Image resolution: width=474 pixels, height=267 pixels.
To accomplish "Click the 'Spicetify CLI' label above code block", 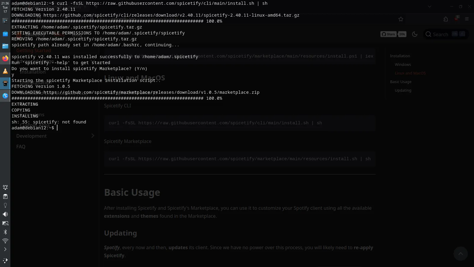I will (117, 106).
